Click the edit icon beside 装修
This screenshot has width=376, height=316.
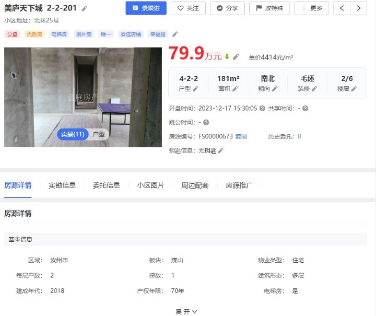pyautogui.click(x=314, y=89)
